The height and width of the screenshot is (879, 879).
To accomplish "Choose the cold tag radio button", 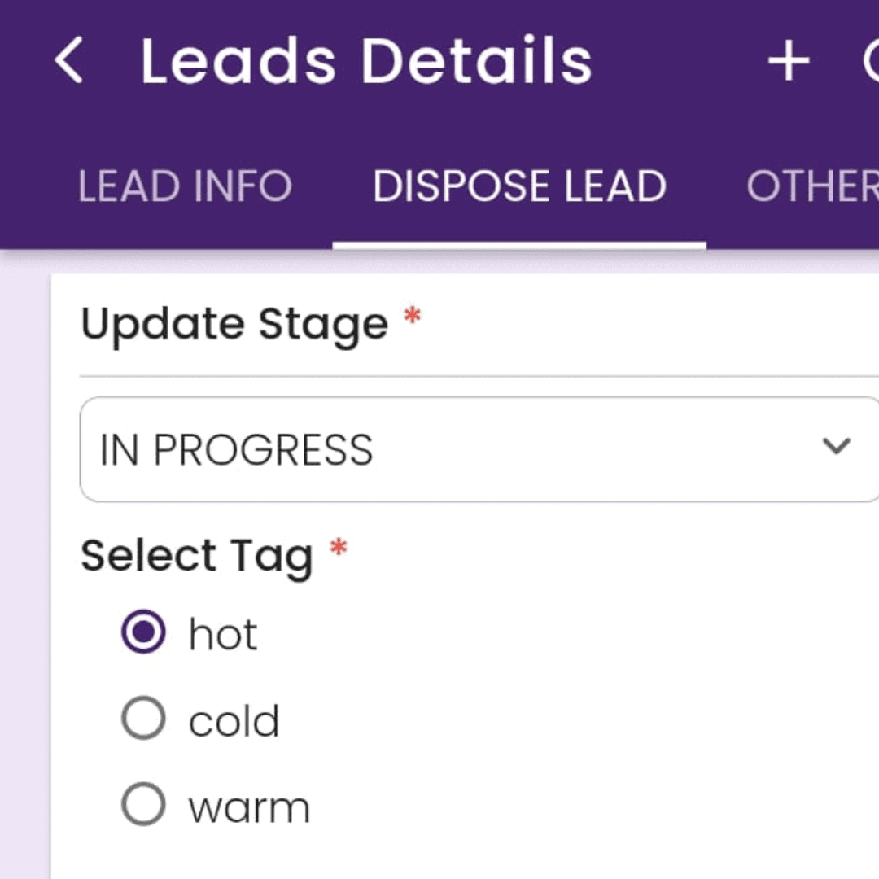I will click(x=144, y=719).
